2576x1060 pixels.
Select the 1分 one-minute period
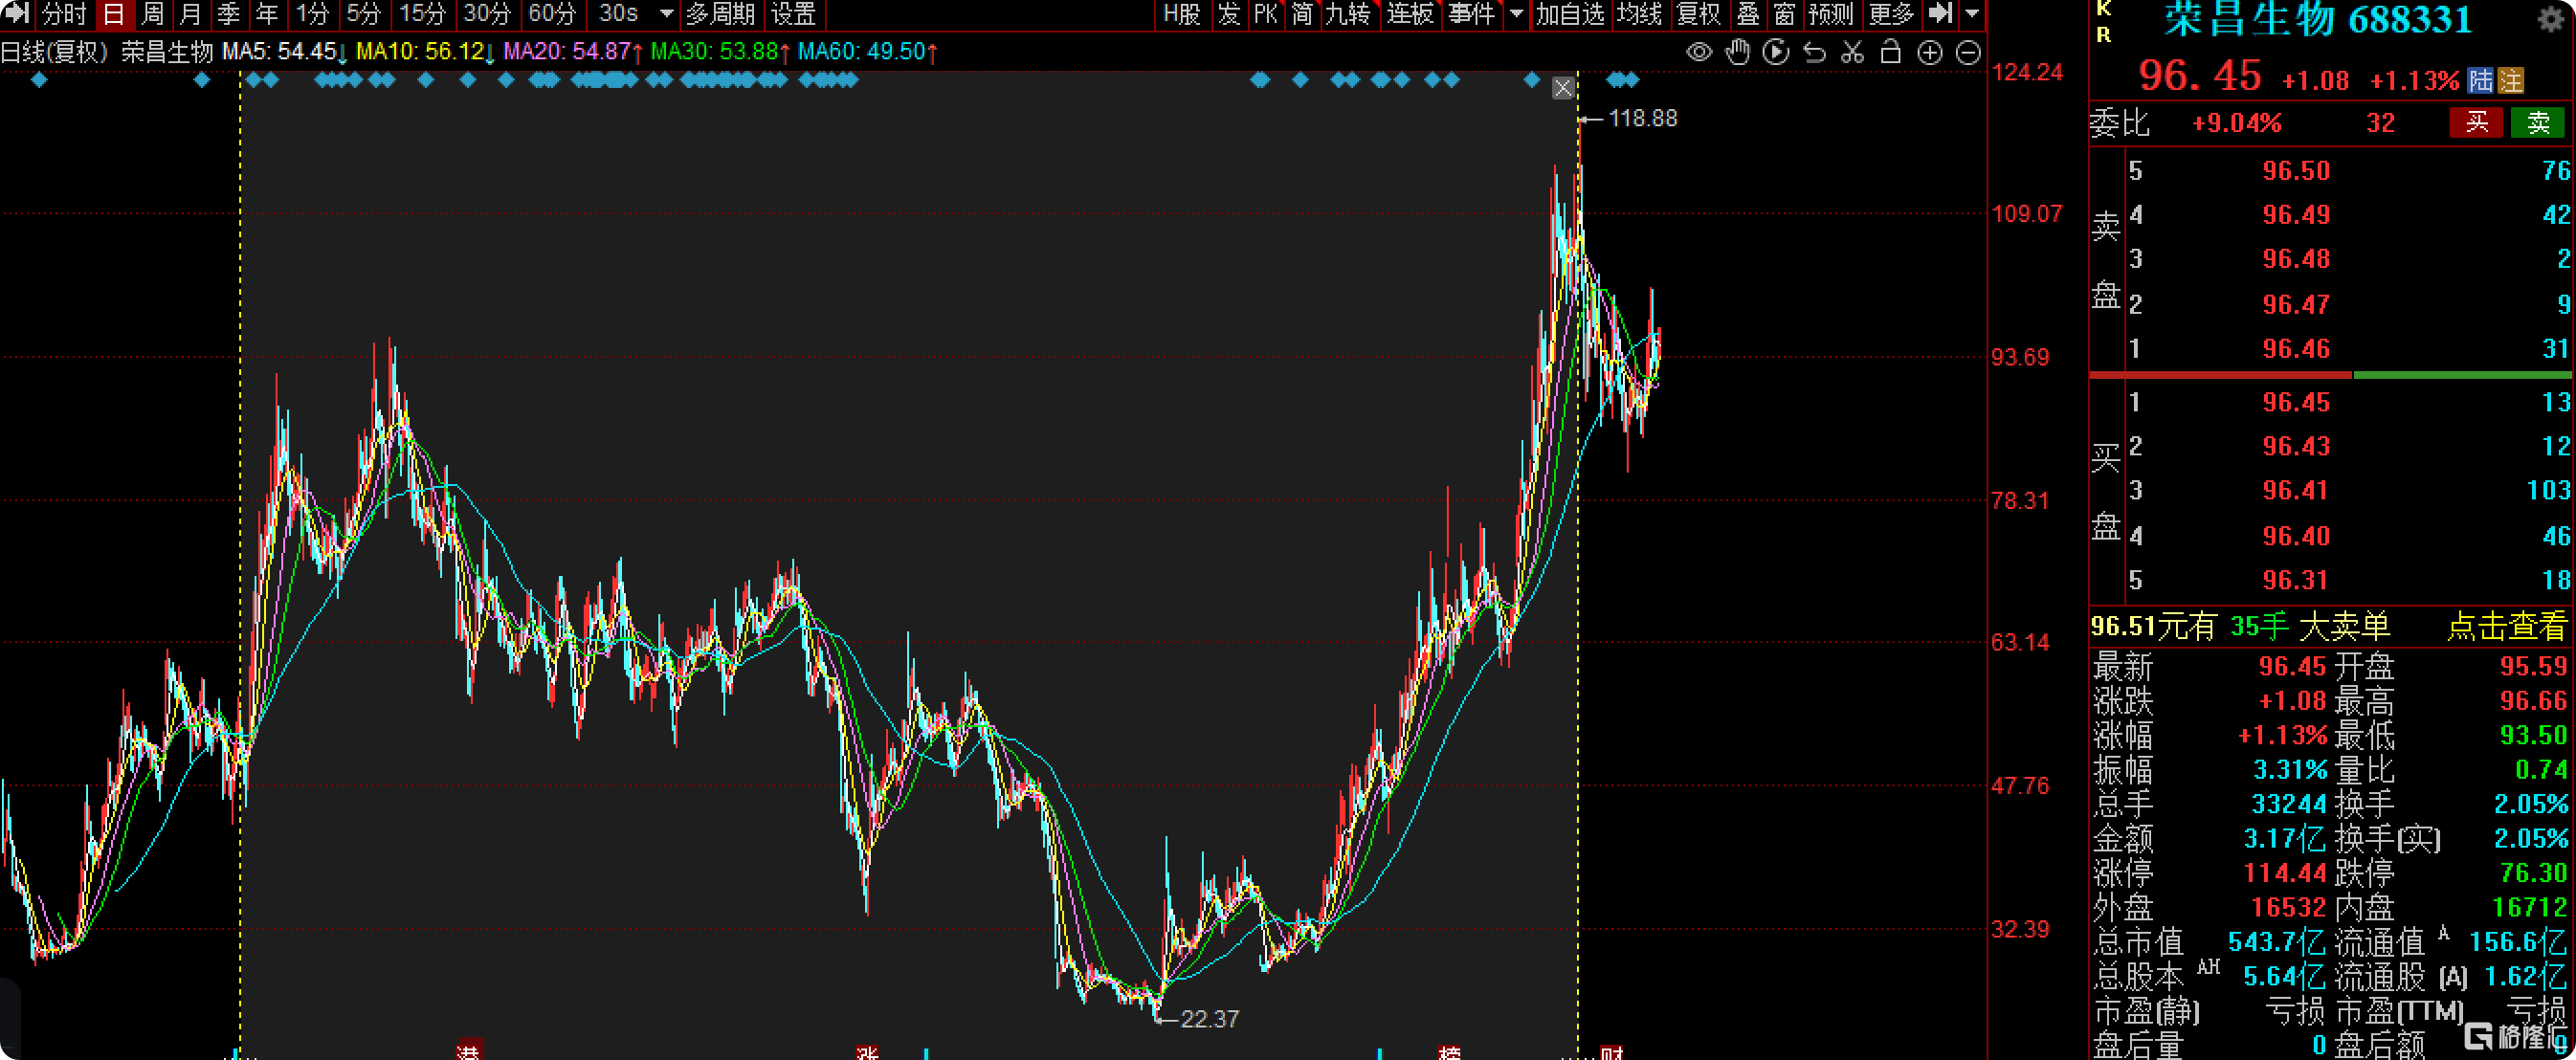(x=312, y=14)
